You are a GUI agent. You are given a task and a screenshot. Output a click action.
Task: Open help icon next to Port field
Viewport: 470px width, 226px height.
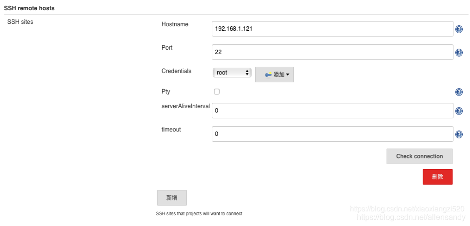[x=459, y=53]
